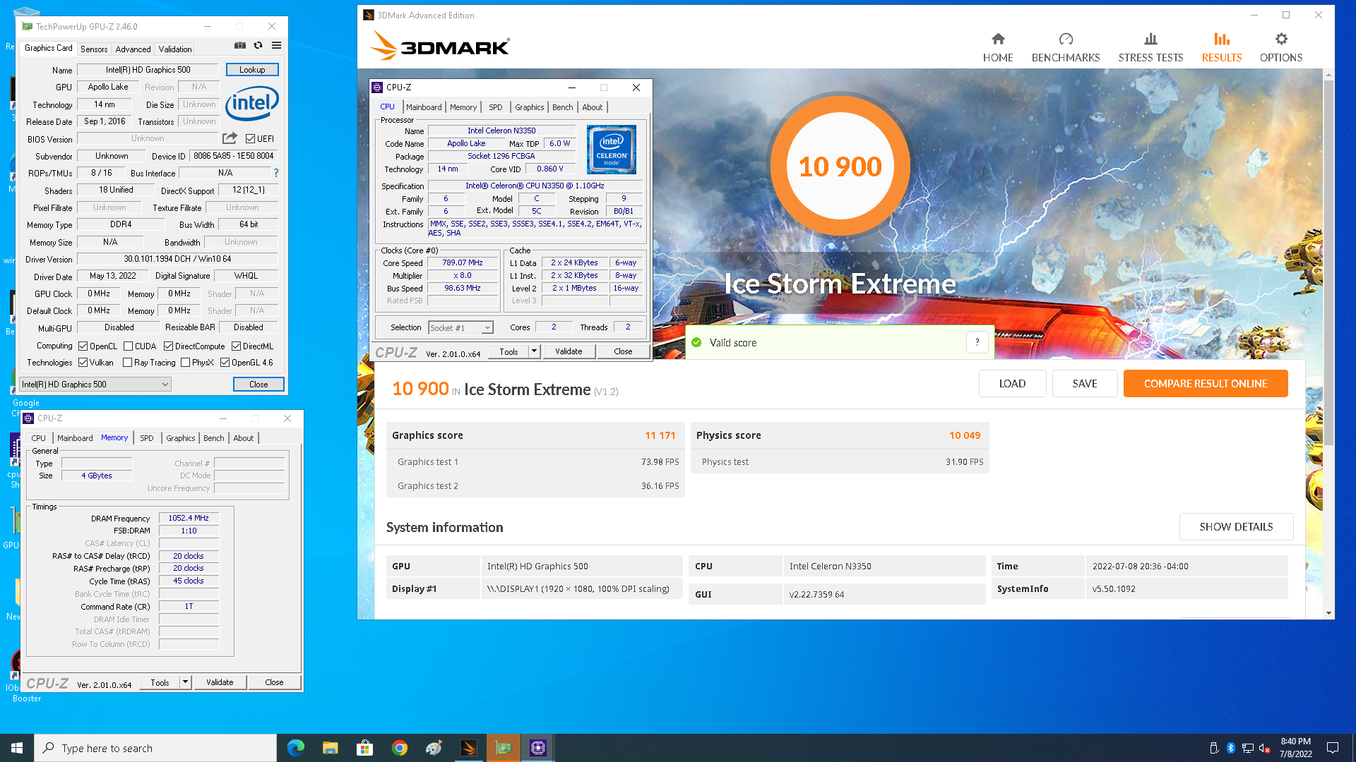The image size is (1356, 762).
Task: Launch Microsoft Edge from the taskbar
Action: [295, 748]
